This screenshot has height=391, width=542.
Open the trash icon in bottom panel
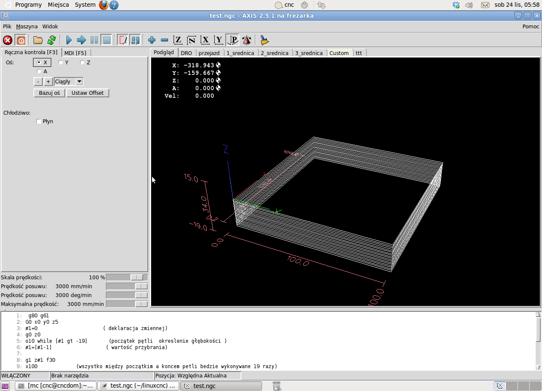pyautogui.click(x=277, y=385)
